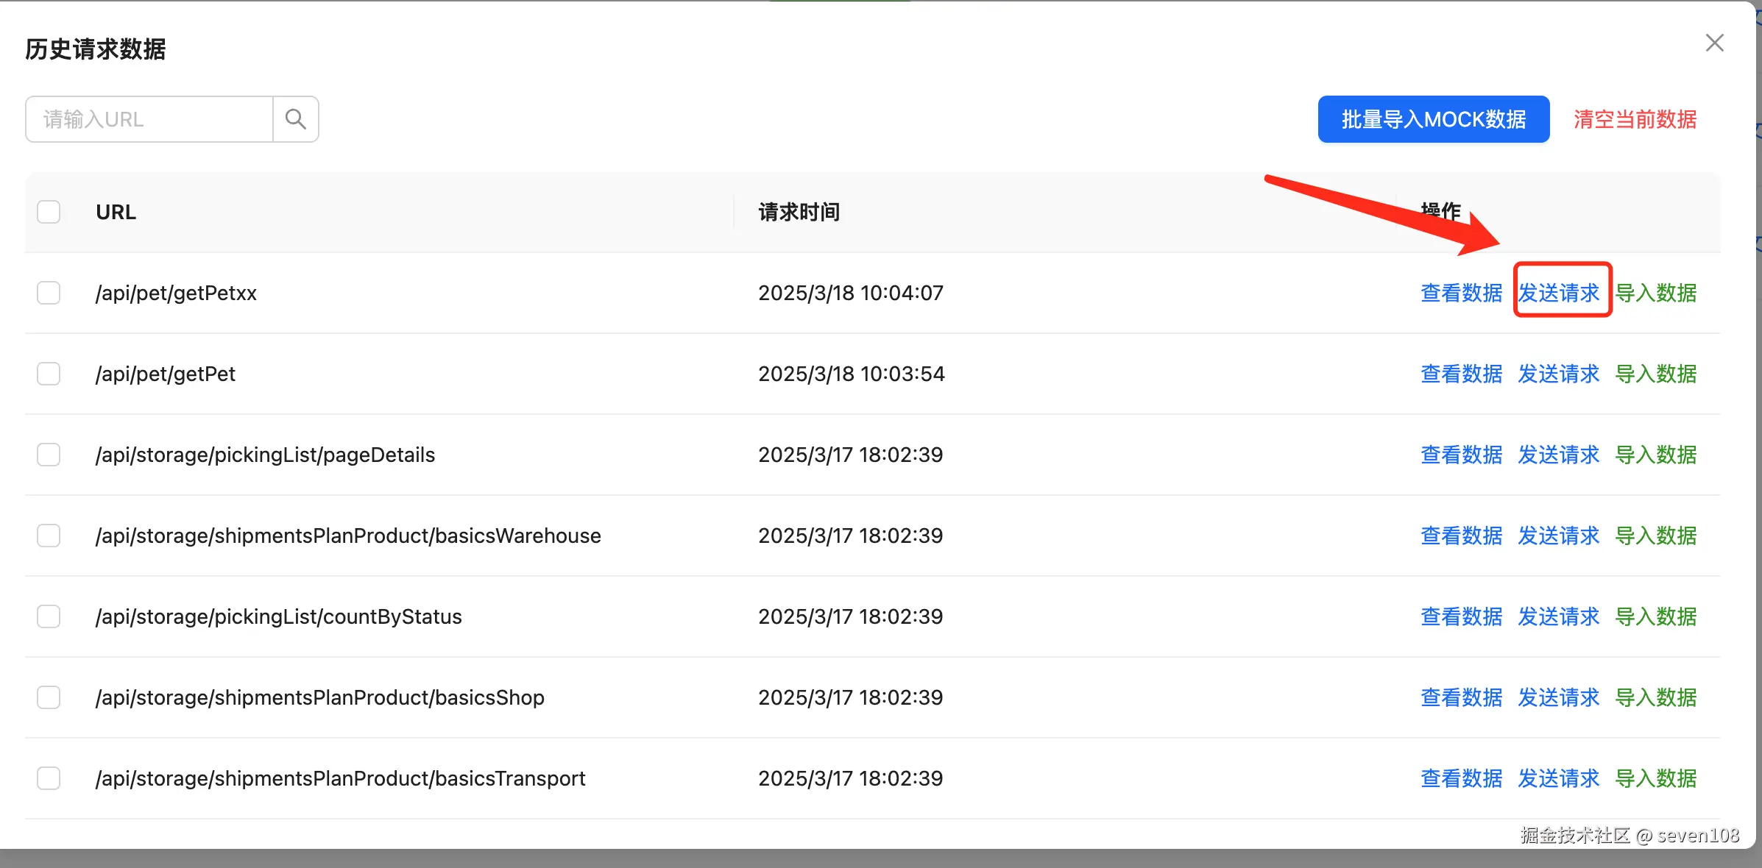Click 批量导入MOCK数据 button
The height and width of the screenshot is (868, 1762).
click(1433, 119)
